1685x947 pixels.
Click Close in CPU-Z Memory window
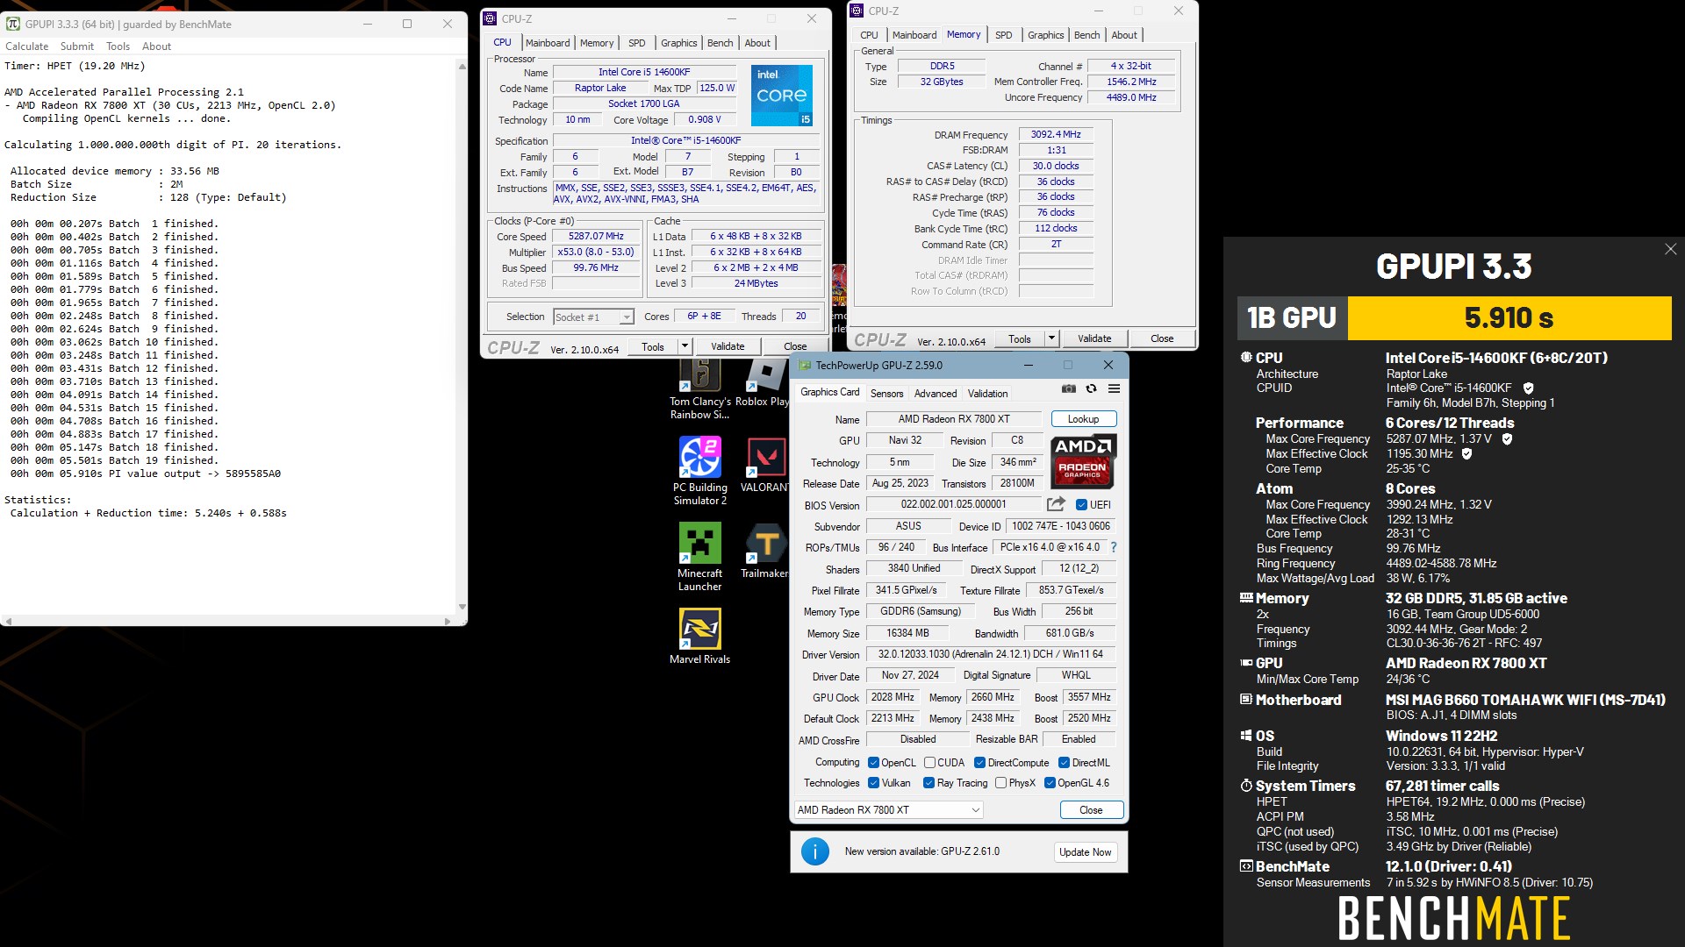(1162, 338)
